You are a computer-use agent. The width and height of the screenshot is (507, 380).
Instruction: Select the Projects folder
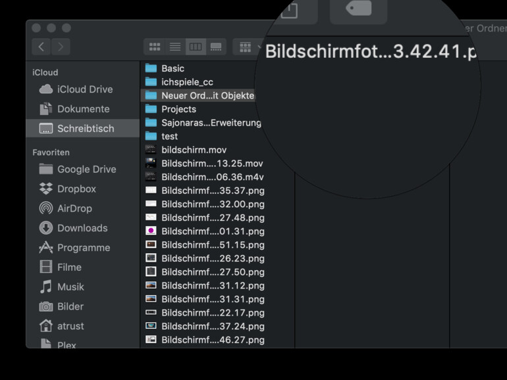[x=178, y=109]
